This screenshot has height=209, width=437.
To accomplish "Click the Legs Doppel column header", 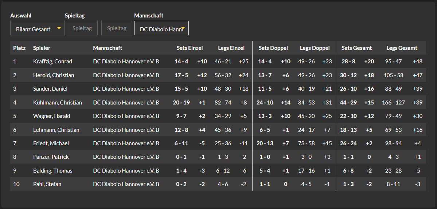I will pyautogui.click(x=315, y=48).
